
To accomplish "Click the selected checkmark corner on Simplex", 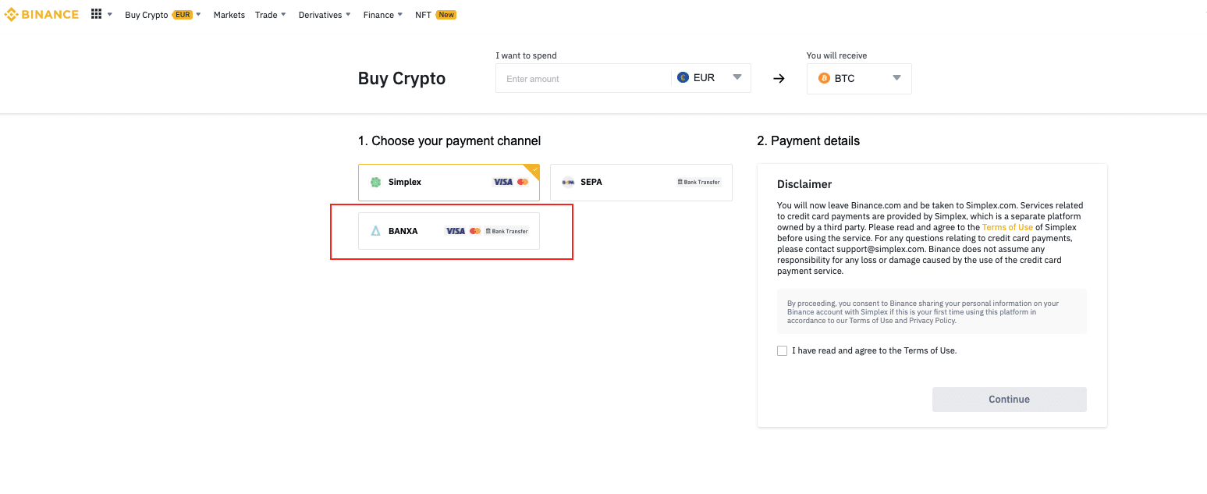I will click(534, 169).
